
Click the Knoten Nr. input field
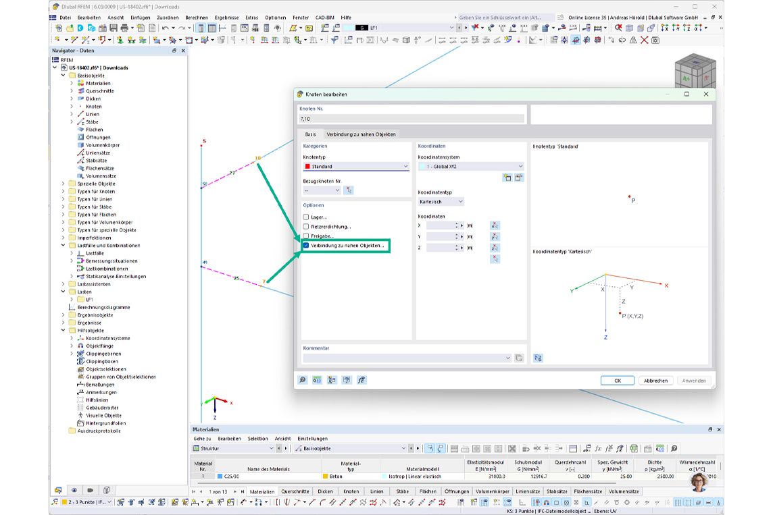click(412, 119)
